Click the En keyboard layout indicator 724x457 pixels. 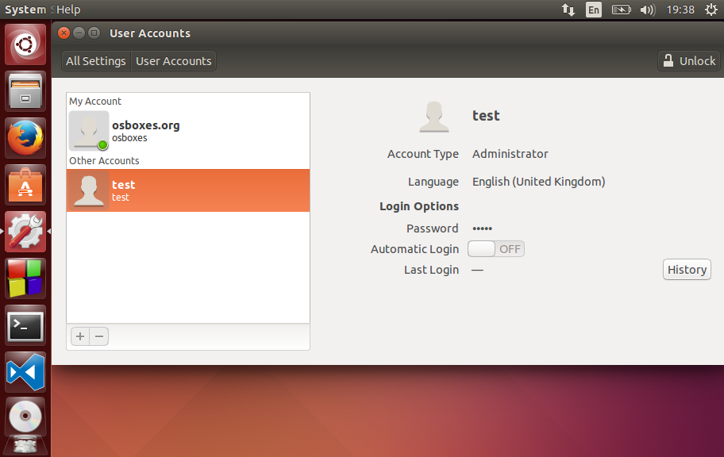(593, 10)
